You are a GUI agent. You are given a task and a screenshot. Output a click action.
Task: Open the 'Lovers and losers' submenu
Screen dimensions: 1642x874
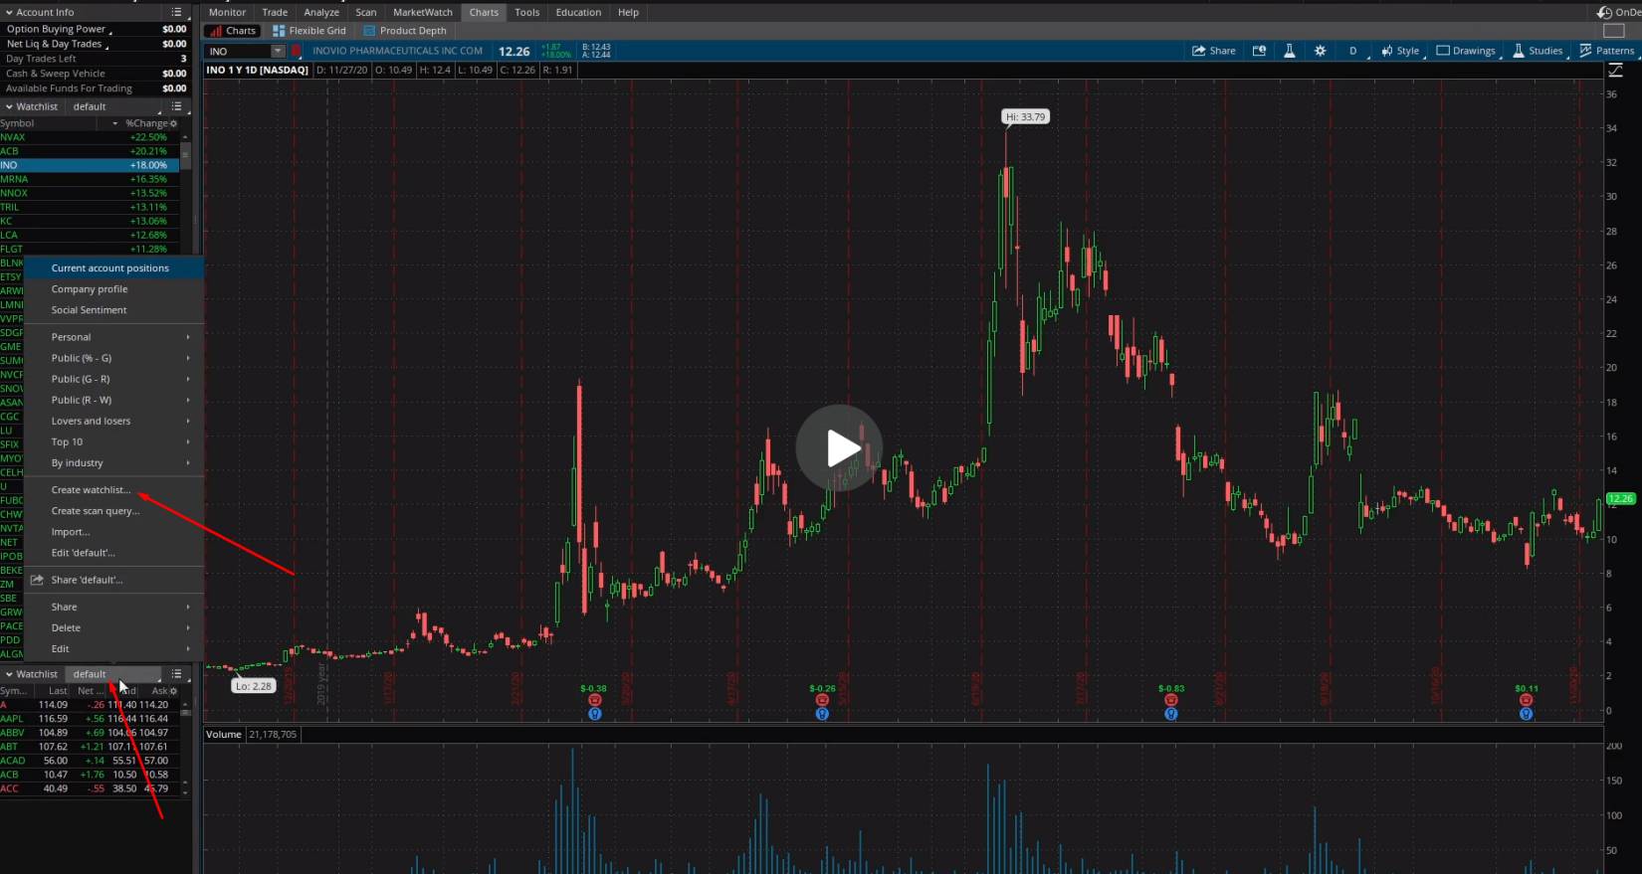(x=91, y=421)
